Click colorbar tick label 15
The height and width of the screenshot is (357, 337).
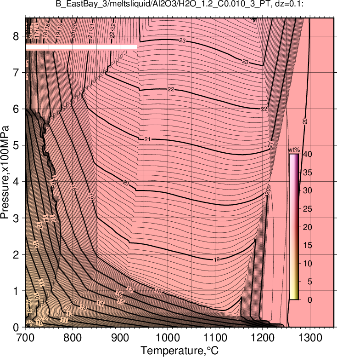308,245
